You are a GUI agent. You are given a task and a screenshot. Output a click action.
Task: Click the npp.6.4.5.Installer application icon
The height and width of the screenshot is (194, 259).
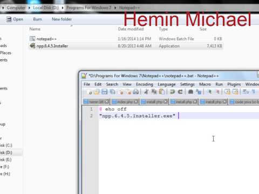tap(32, 46)
